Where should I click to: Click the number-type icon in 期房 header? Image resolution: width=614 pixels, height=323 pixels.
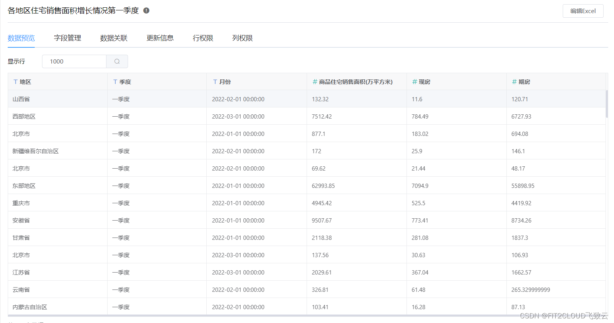point(514,82)
